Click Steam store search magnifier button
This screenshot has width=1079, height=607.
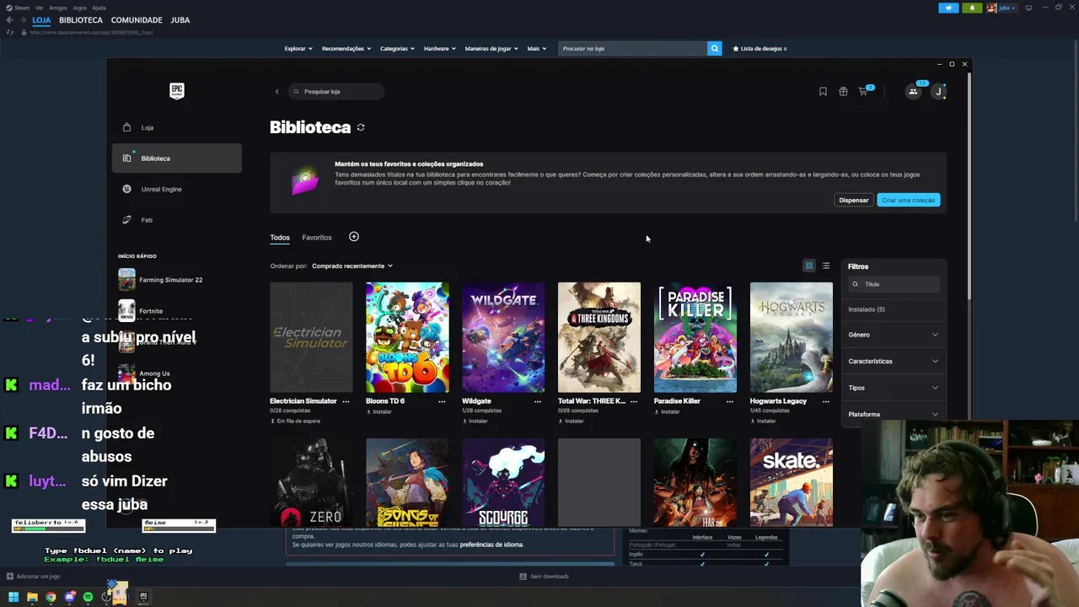[715, 49]
